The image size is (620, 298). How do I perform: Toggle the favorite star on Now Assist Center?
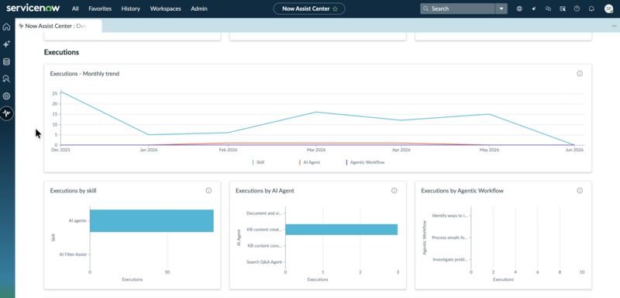tap(336, 9)
